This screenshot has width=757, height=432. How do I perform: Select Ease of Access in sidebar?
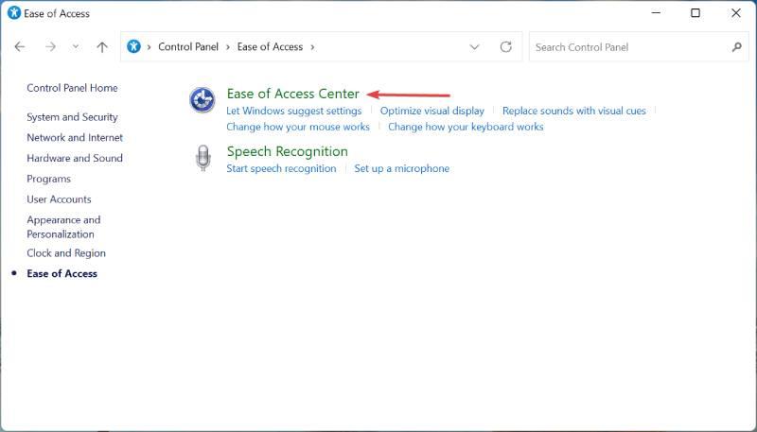click(x=62, y=273)
